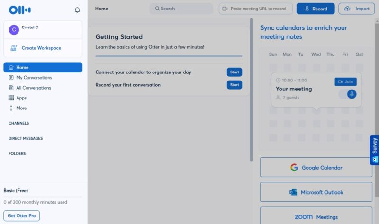Click the Import button
The image size is (379, 224).
[357, 9]
